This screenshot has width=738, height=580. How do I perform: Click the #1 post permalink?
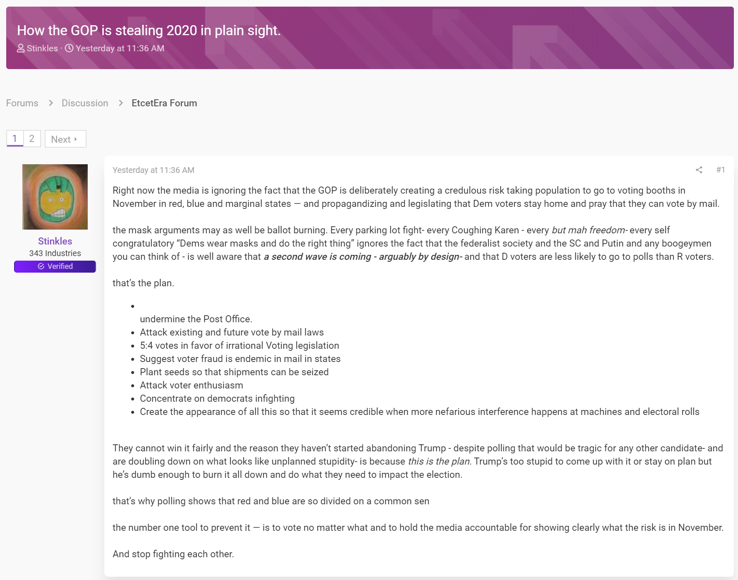click(721, 170)
